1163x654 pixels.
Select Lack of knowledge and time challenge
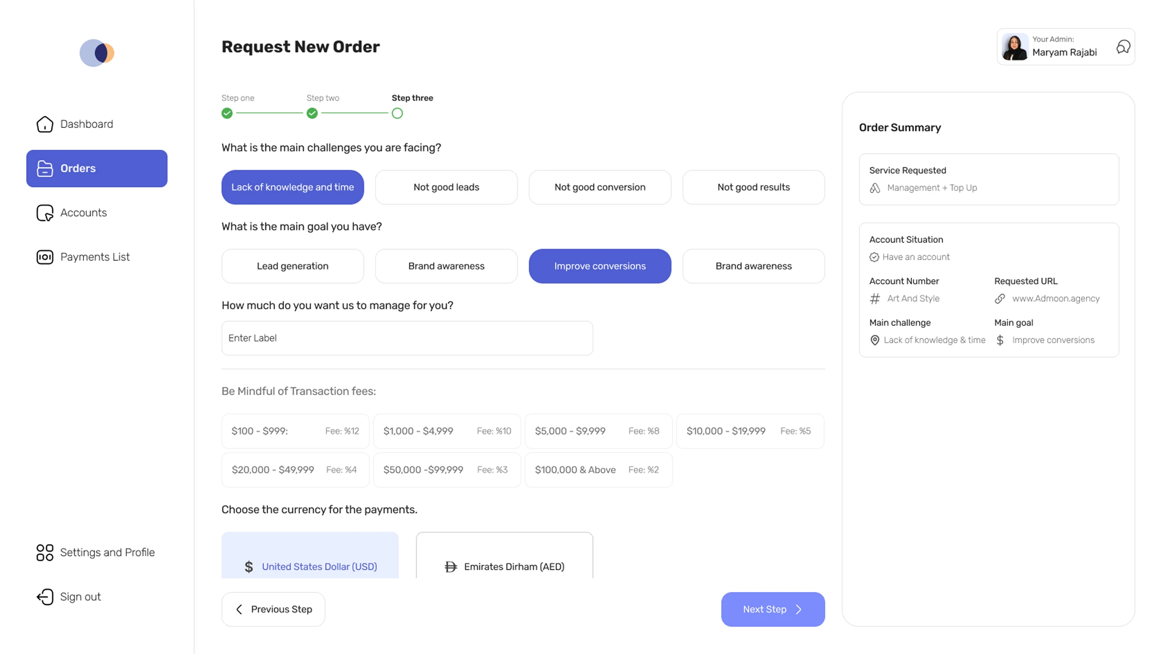pyautogui.click(x=293, y=187)
